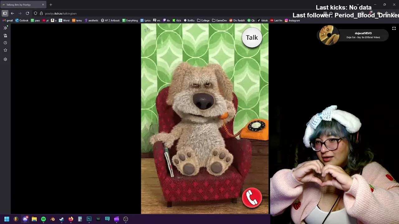Open the vrc bookmark
The image size is (399, 224).
tap(156, 21)
